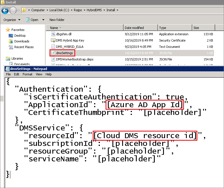Select the dmsSettings JSON file

coord(64,53)
